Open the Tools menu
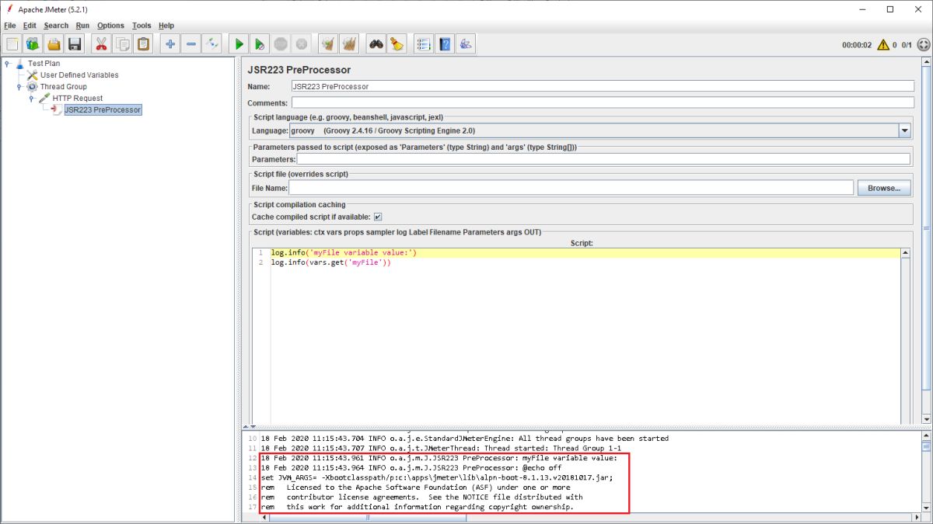This screenshot has width=933, height=524. pos(142,26)
